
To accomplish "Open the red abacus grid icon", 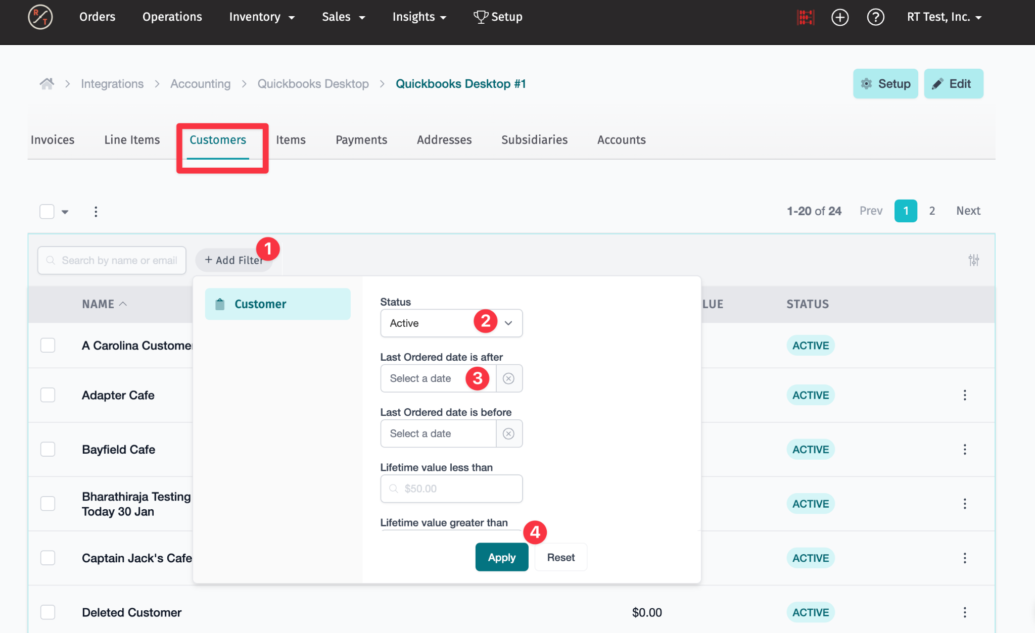I will click(x=805, y=17).
